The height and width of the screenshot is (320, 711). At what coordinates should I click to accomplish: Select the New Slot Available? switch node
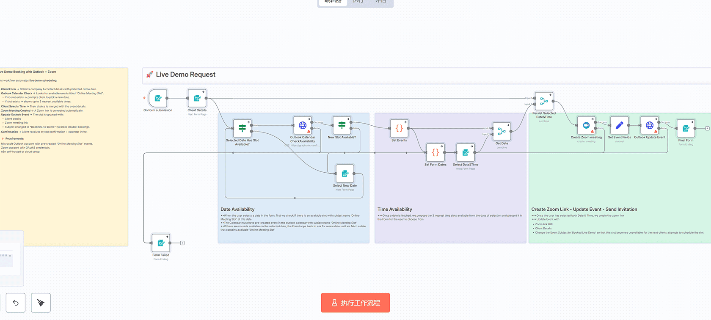tap(342, 125)
